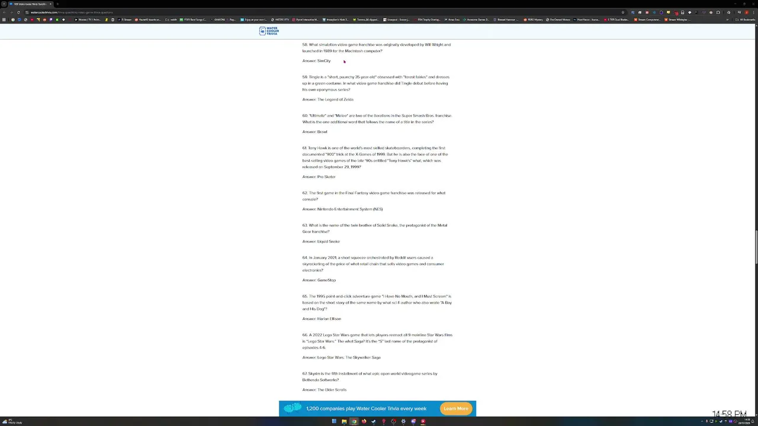Select the 109 Video Game Trivia Questions tab

(x=30, y=4)
